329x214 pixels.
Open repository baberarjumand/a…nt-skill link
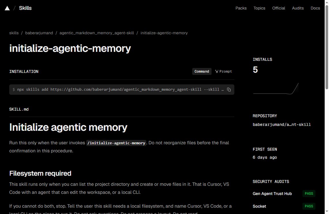[x=282, y=125]
